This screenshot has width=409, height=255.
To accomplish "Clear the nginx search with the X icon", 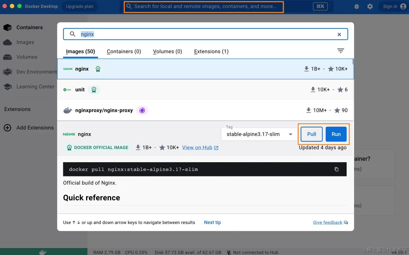I will click(339, 34).
